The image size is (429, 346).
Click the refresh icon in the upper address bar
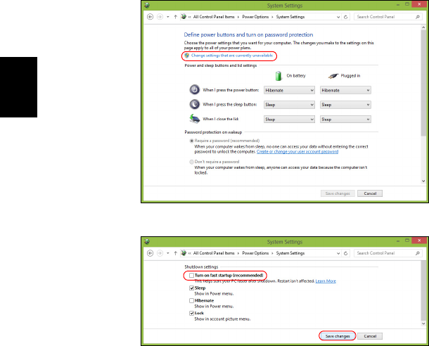(x=345, y=17)
